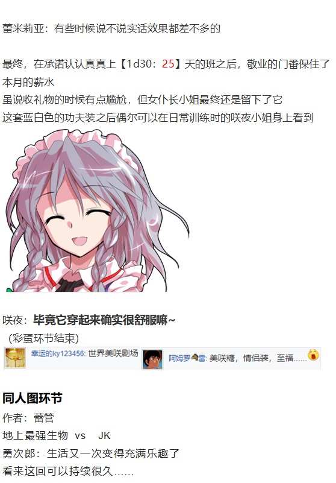Viewport: 336px width, 483px height.
Task: Open the golden avatar of 幸运的ky123456
Action: tap(15, 358)
